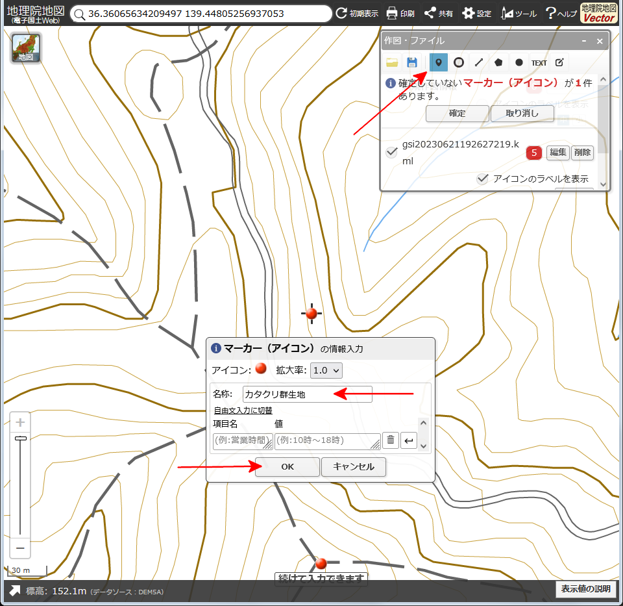Click the zoom slider handle

coord(20,438)
